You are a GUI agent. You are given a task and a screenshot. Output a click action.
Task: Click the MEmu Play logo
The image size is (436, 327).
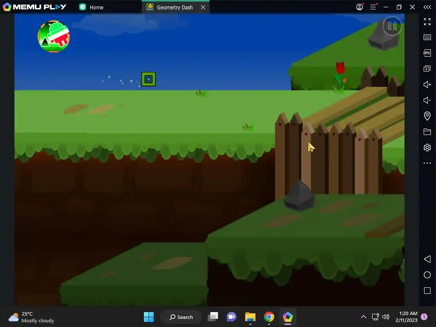coord(34,7)
